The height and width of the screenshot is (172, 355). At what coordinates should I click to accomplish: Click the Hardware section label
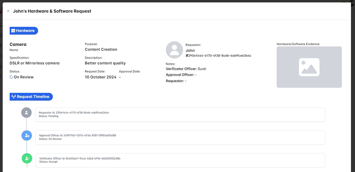(x=25, y=31)
